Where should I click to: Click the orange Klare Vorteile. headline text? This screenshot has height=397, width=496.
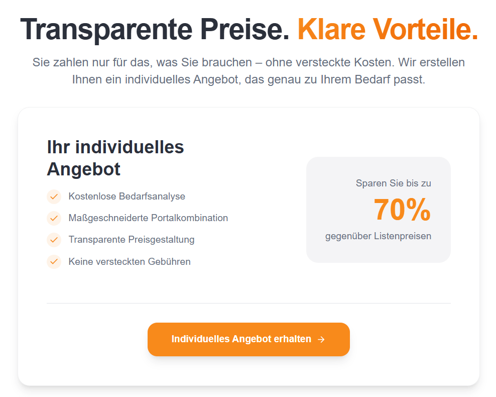[388, 29]
